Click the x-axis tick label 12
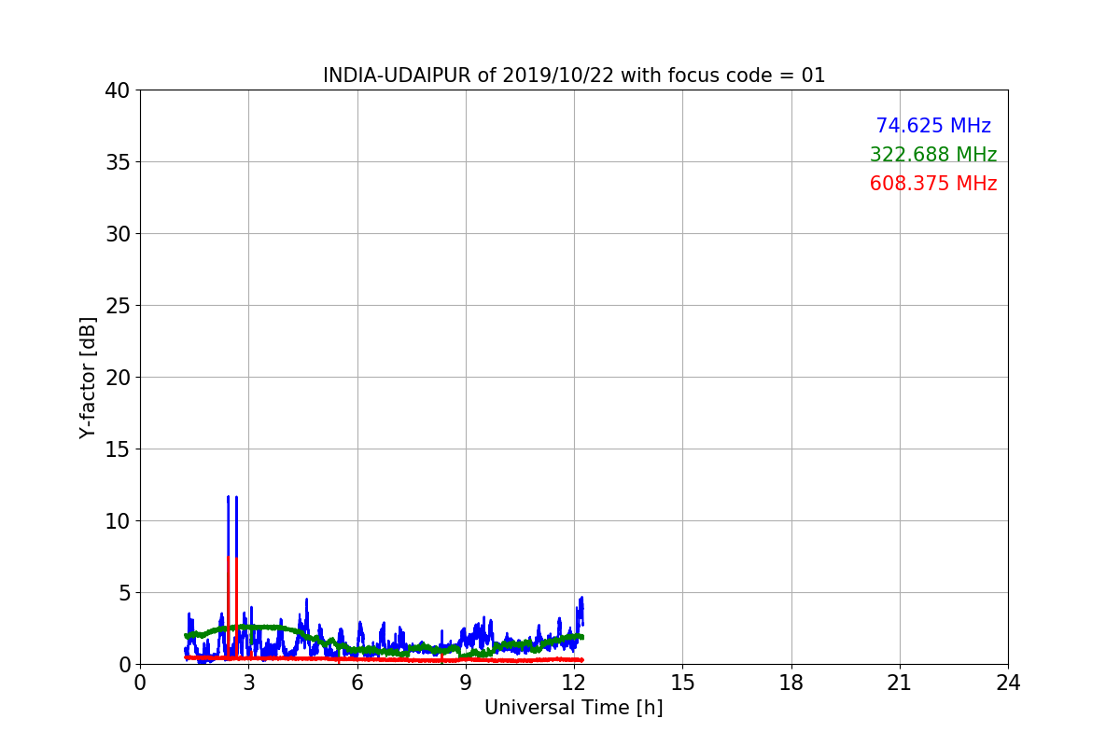This screenshot has height=746, width=1120. (574, 683)
